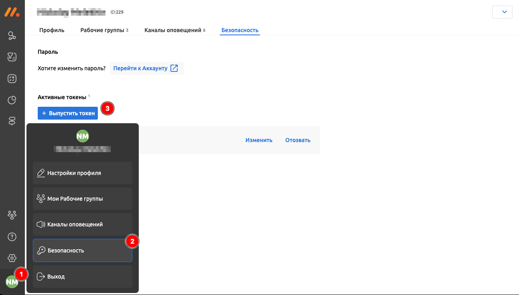Open help via question mark icon

(x=12, y=237)
